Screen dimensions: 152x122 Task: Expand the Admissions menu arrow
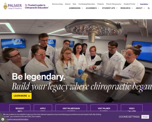pyautogui.click(x=82, y=8)
